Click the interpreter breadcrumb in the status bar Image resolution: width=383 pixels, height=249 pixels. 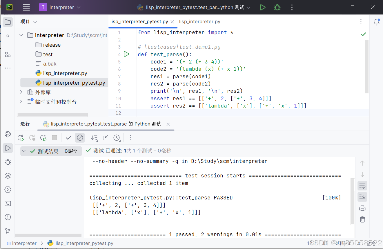point(24,243)
